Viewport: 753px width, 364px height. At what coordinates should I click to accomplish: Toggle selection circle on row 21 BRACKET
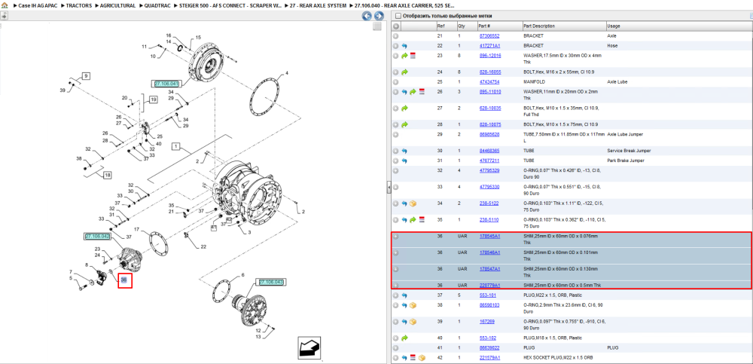tap(396, 36)
